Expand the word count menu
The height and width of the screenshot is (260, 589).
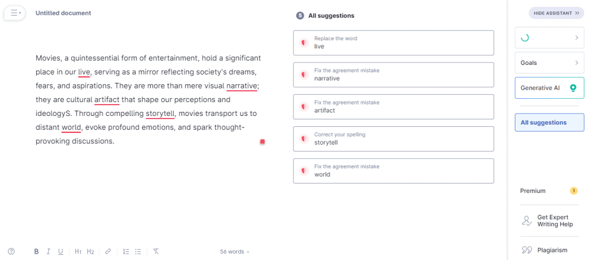[234, 251]
